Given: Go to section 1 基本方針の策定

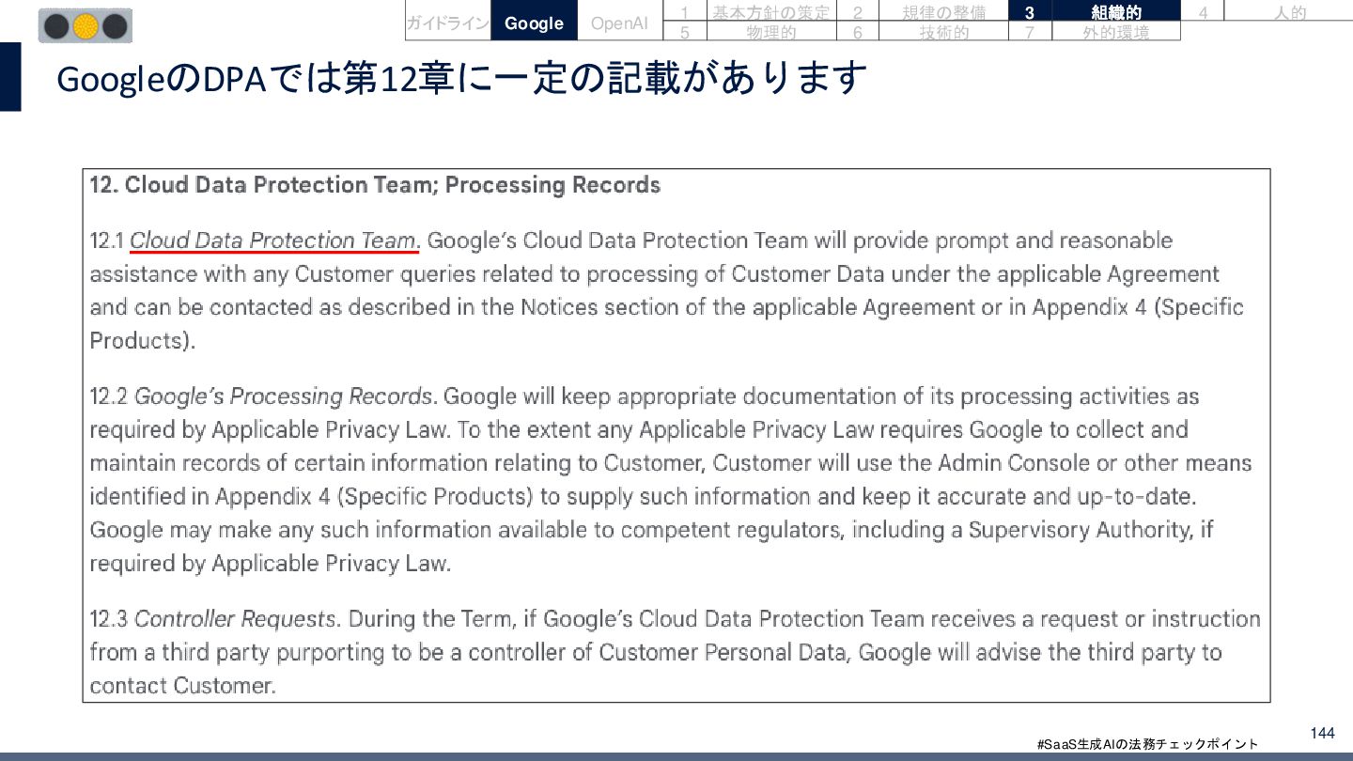Looking at the screenshot, I should (770, 12).
